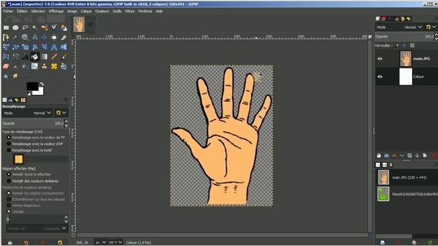
Task: Hide the main.JPG layer
Action: click(380, 59)
